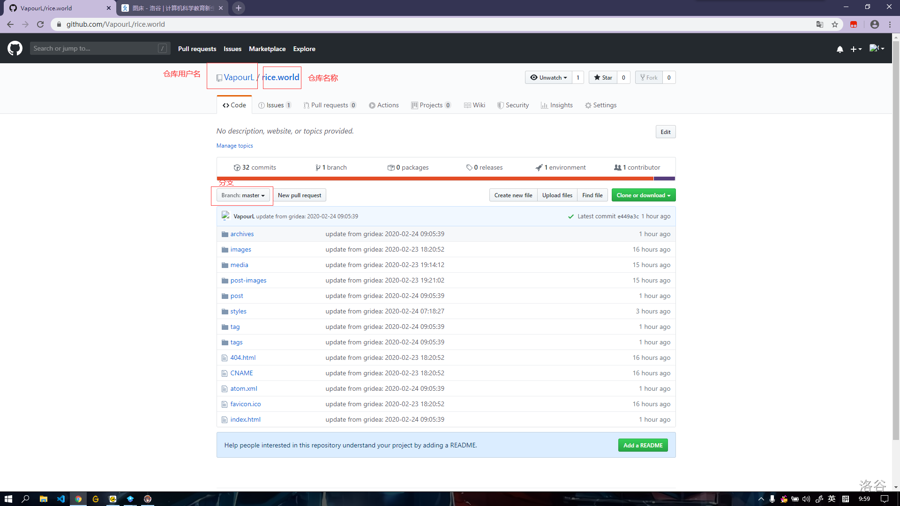Click the language bar color strip
Screen dimensions: 900x506
pyautogui.click(x=445, y=179)
